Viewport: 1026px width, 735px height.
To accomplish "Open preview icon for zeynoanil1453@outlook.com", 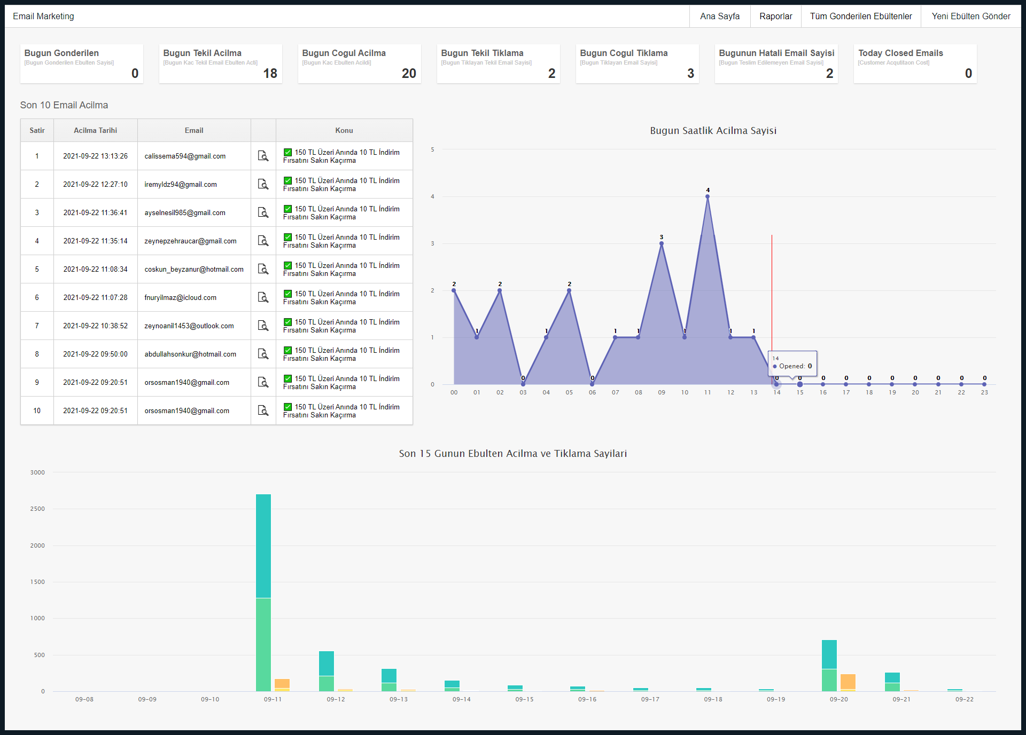I will [263, 326].
